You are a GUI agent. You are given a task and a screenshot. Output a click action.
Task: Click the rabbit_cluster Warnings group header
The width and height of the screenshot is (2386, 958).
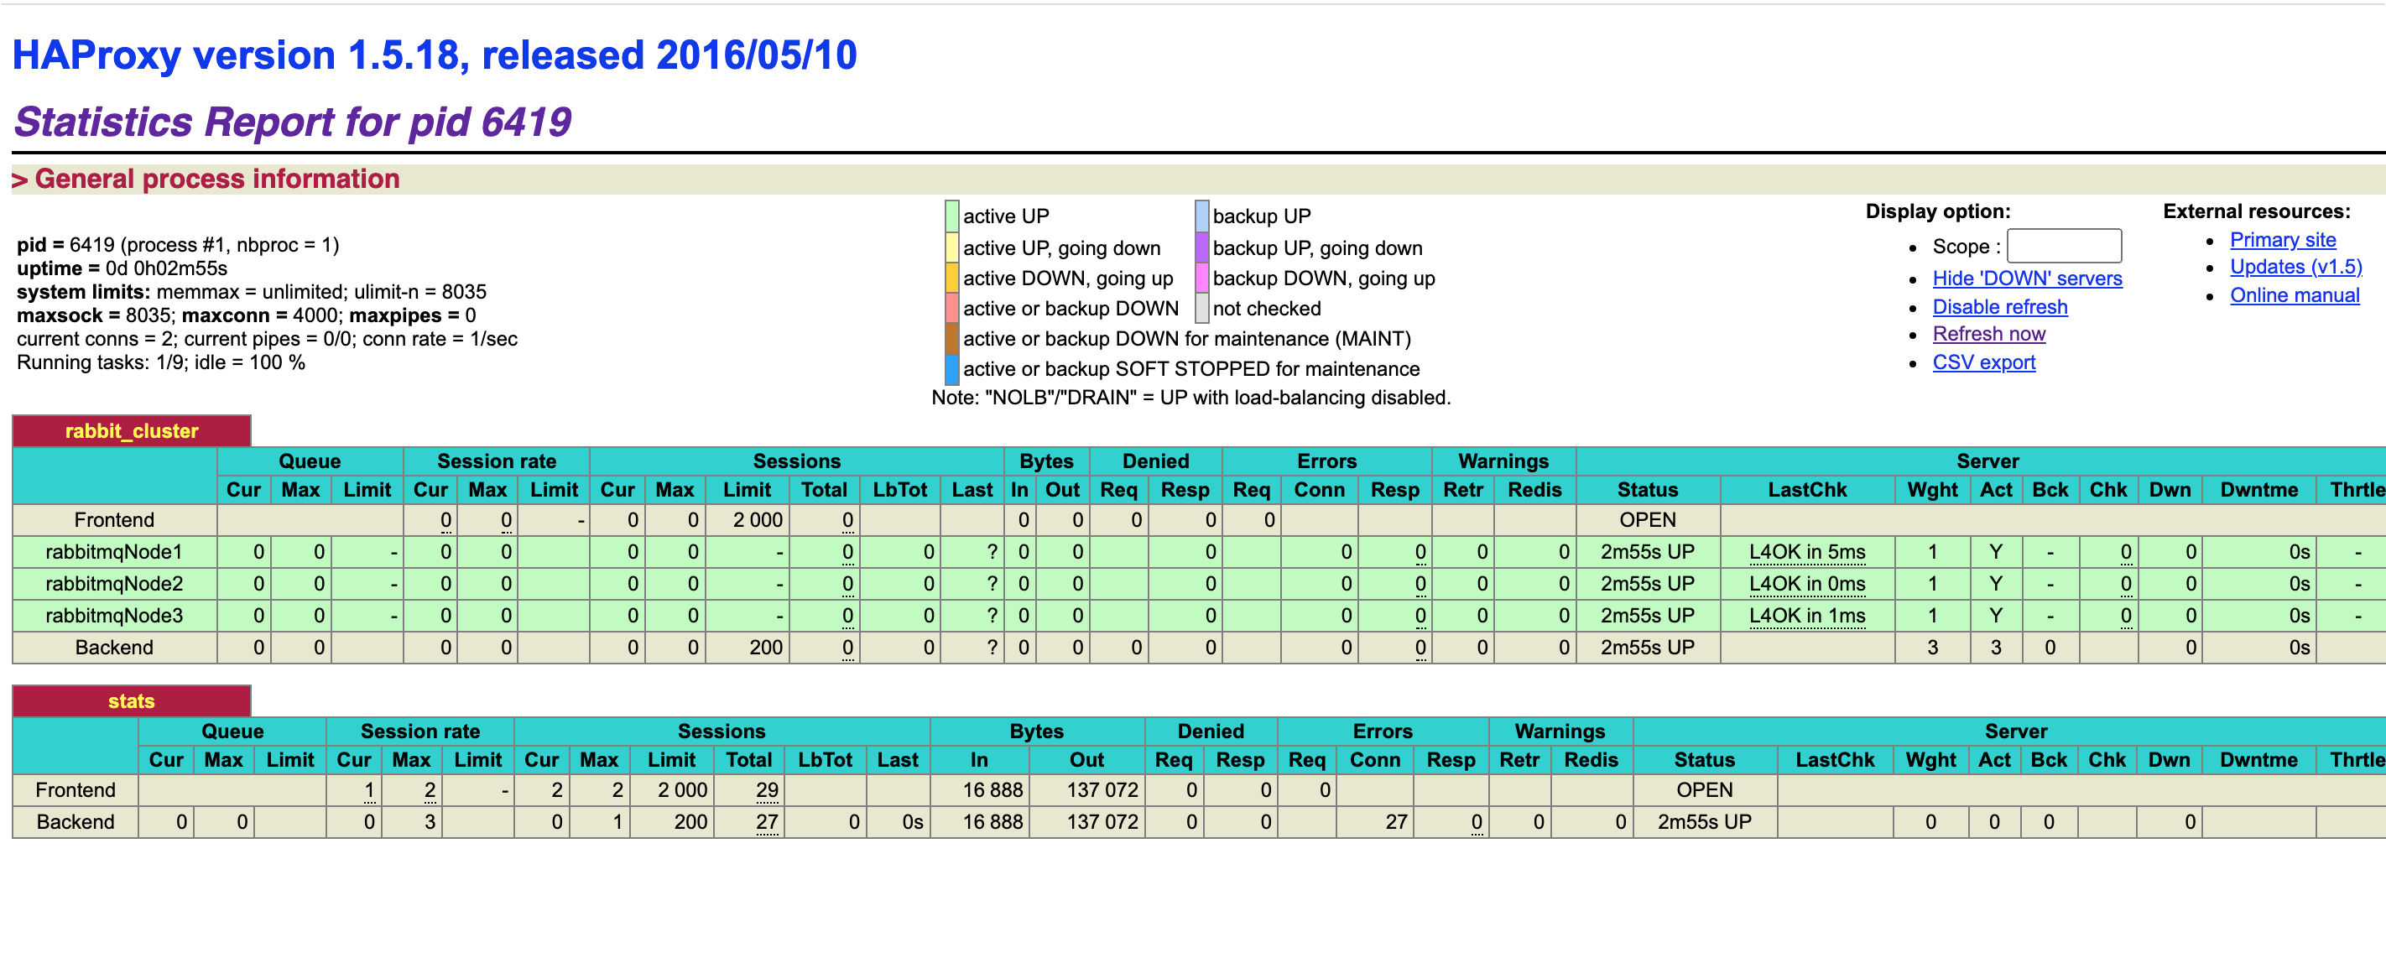(x=1503, y=461)
